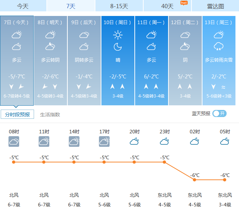Click the hot badge on 40天
Screen dimensions: 239x211
pos(184,3)
